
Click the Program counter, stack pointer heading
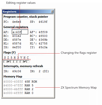click(x=26, y=17)
